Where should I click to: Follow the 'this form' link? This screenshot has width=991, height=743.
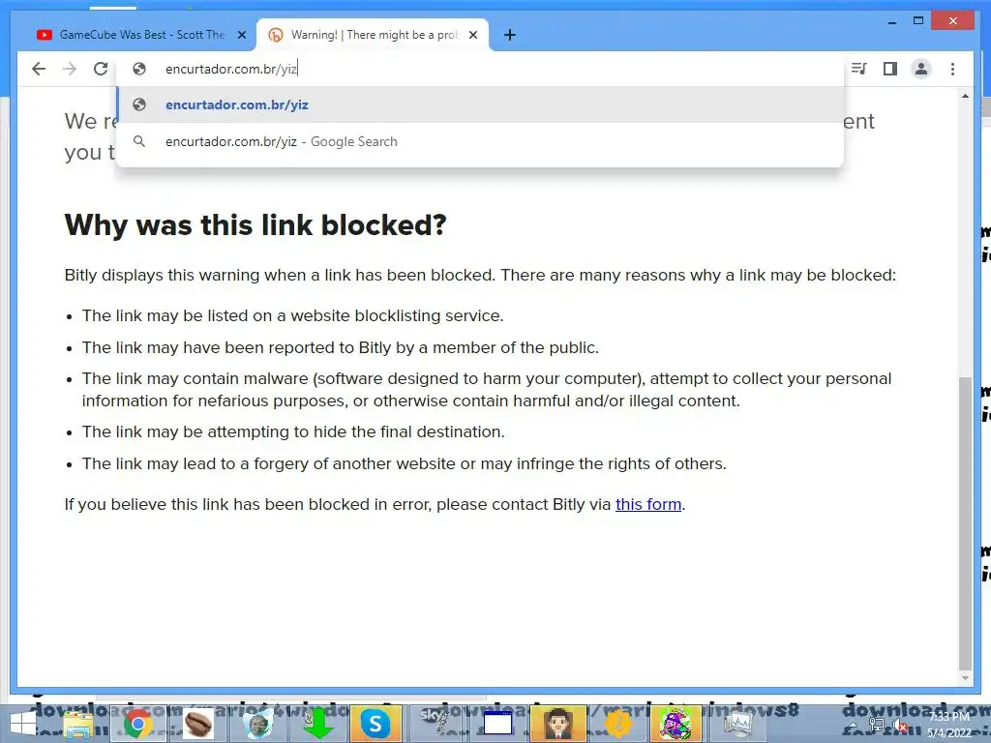(648, 504)
